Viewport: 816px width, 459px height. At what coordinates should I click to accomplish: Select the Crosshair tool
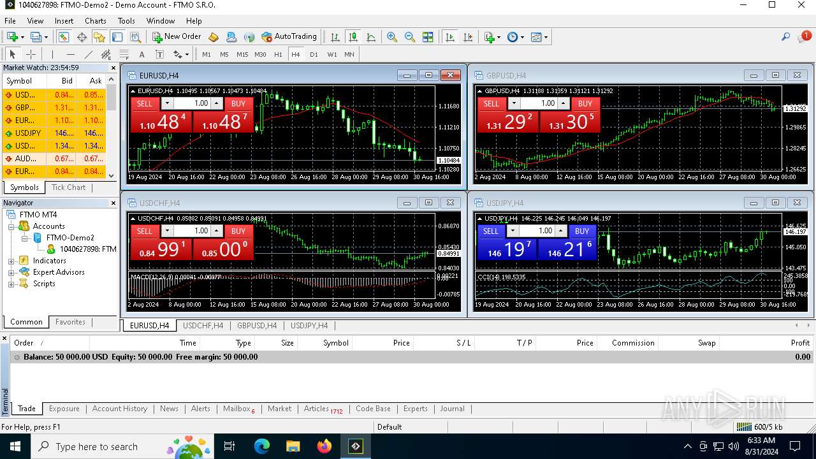pos(30,54)
